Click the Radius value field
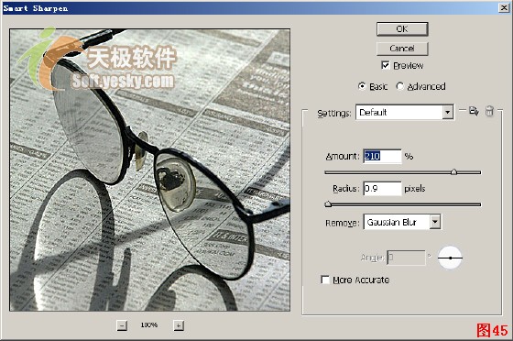The width and height of the screenshot is (513, 341). [382, 188]
